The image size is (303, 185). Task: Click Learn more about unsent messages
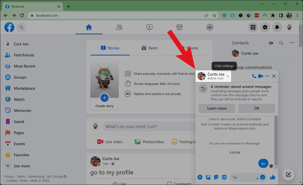pyautogui.click(x=217, y=108)
